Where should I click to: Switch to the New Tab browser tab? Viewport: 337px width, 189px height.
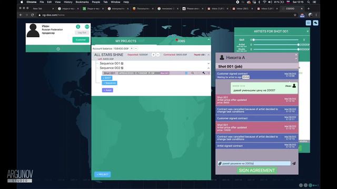[x=37, y=8]
